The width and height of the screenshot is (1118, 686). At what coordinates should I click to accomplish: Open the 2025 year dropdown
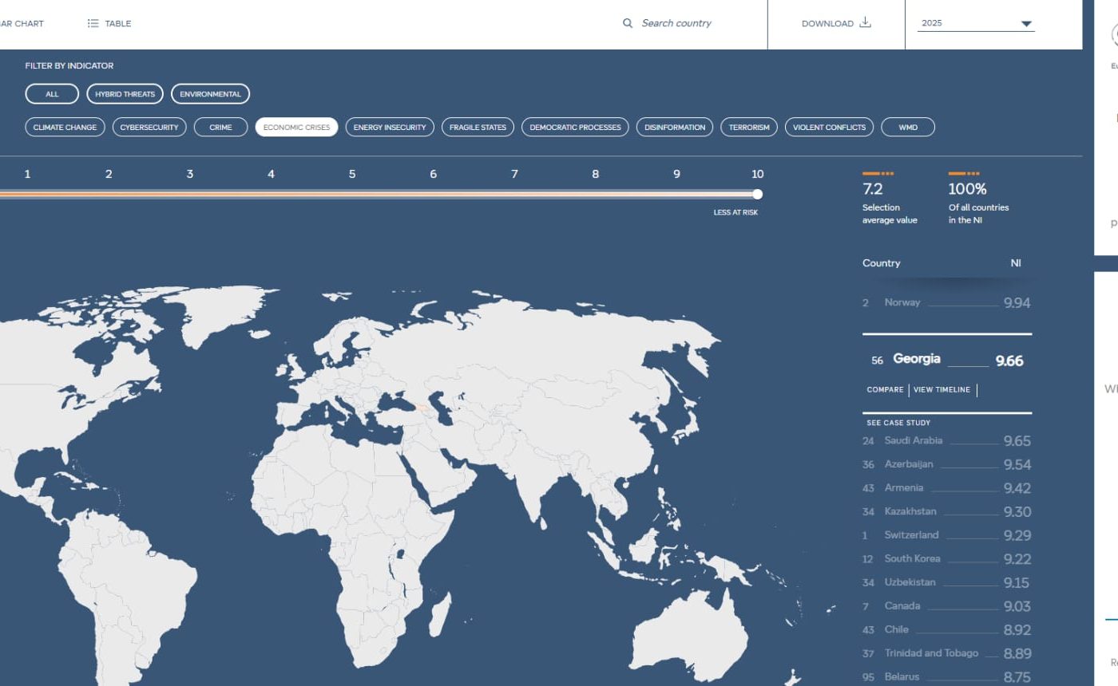tap(977, 23)
